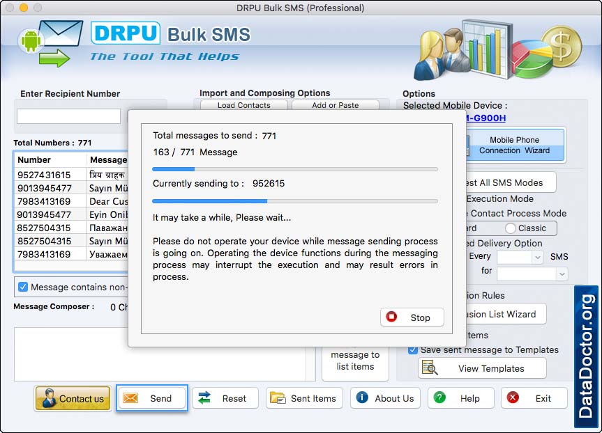Select the Classic radio button
Viewport: 602px width, 433px height.
tap(510, 228)
